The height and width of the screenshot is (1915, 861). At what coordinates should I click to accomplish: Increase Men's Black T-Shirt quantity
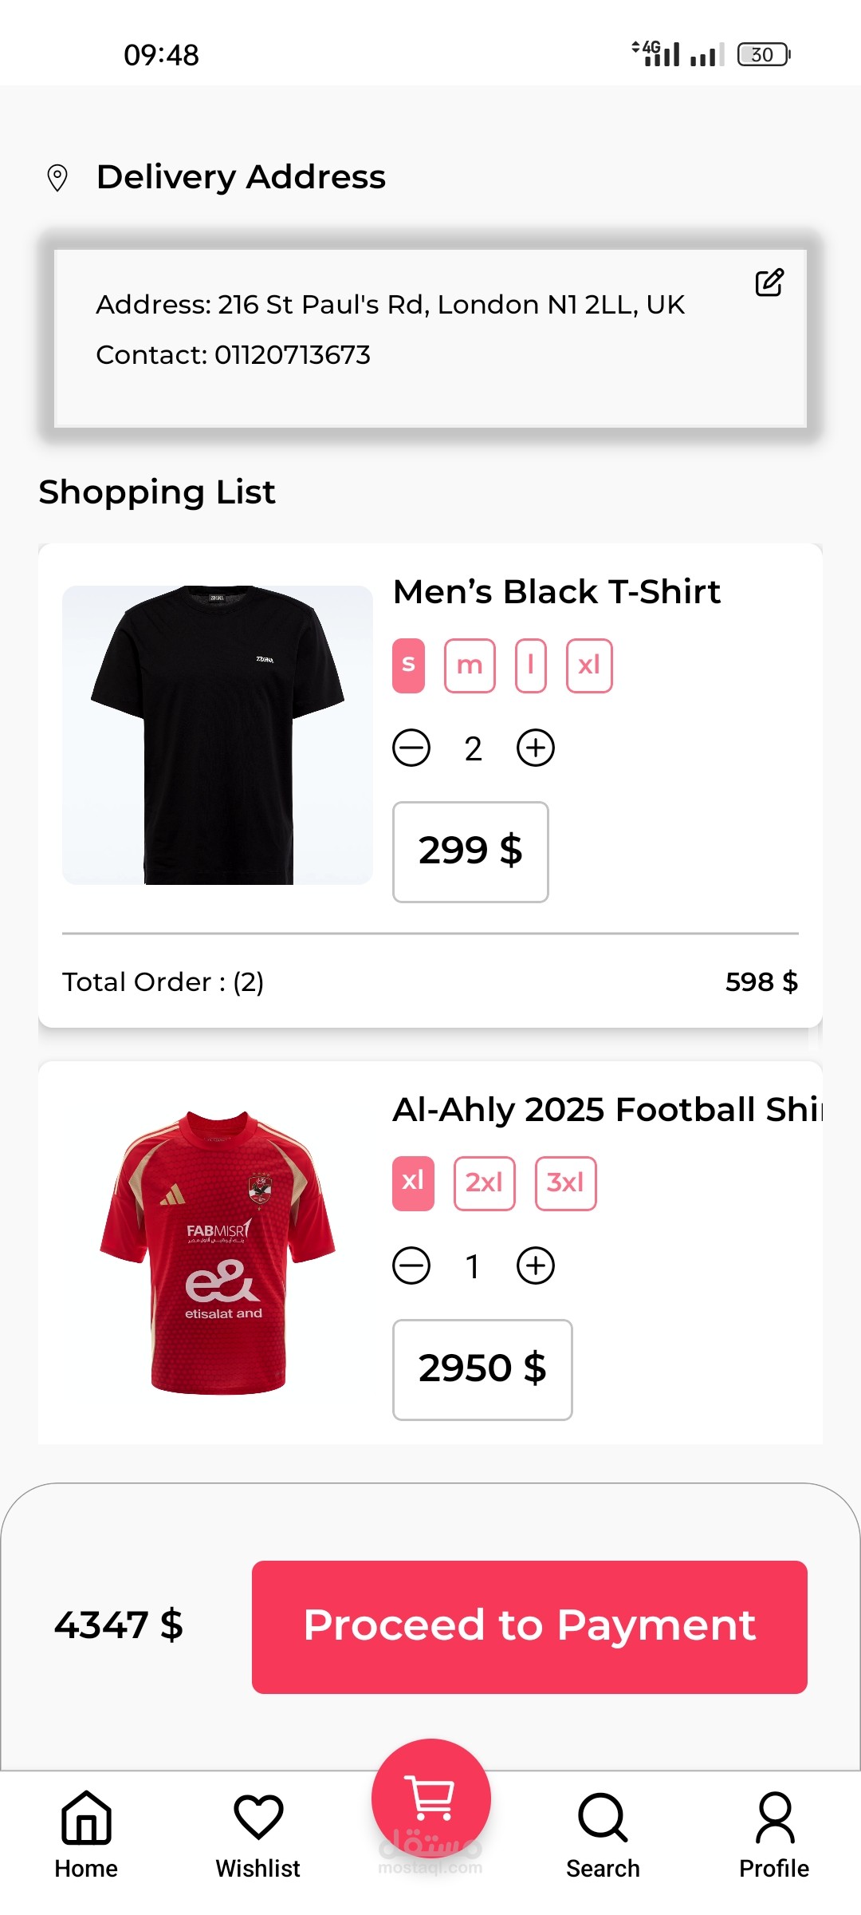click(x=536, y=748)
